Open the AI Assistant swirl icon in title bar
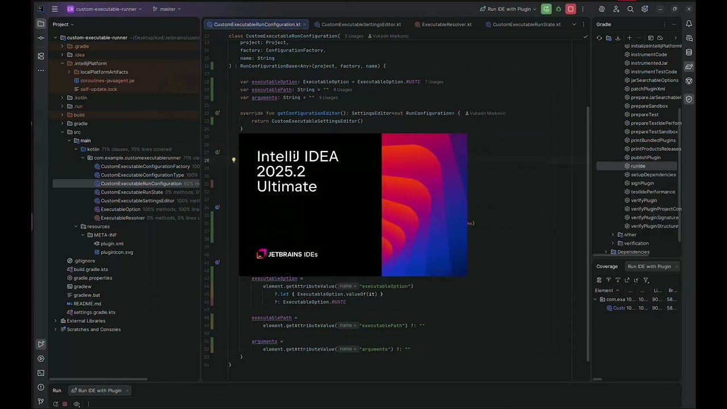This screenshot has height=409, width=727. click(601, 9)
